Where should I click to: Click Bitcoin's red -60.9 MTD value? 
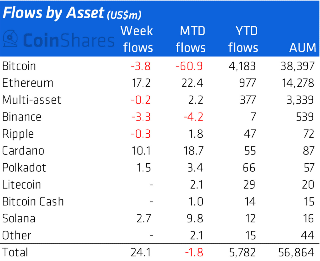coord(189,66)
